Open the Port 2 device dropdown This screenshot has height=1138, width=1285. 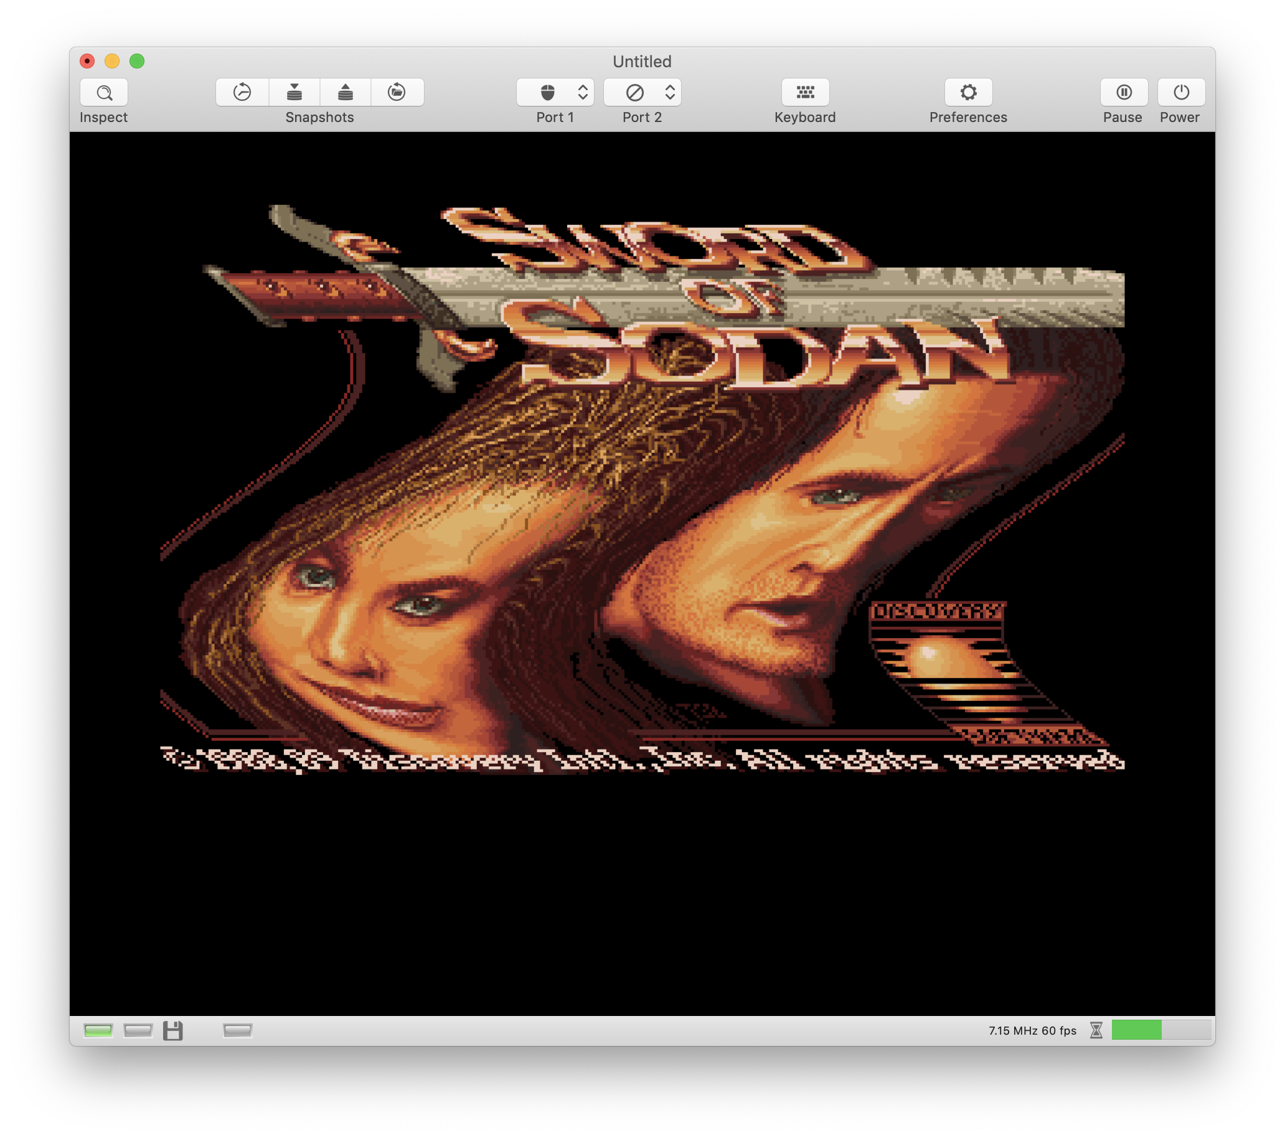[642, 92]
